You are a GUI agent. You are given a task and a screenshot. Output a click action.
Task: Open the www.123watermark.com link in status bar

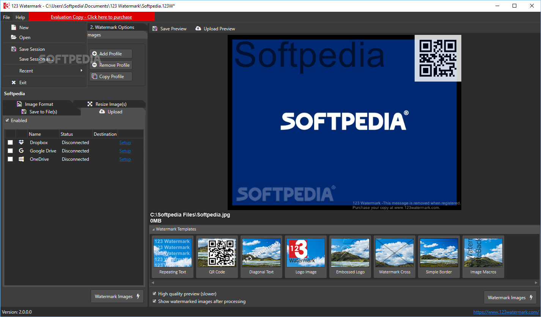click(506, 312)
